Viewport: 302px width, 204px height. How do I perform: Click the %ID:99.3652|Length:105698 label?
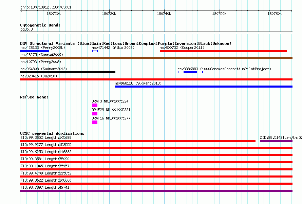tap(46, 137)
